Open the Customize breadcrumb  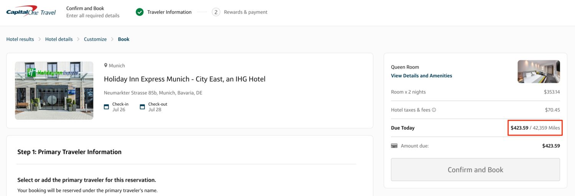coord(95,39)
